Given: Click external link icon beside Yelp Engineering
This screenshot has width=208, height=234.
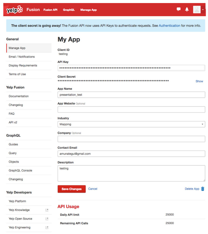Looking at the screenshot, I should pyautogui.click(x=47, y=228).
